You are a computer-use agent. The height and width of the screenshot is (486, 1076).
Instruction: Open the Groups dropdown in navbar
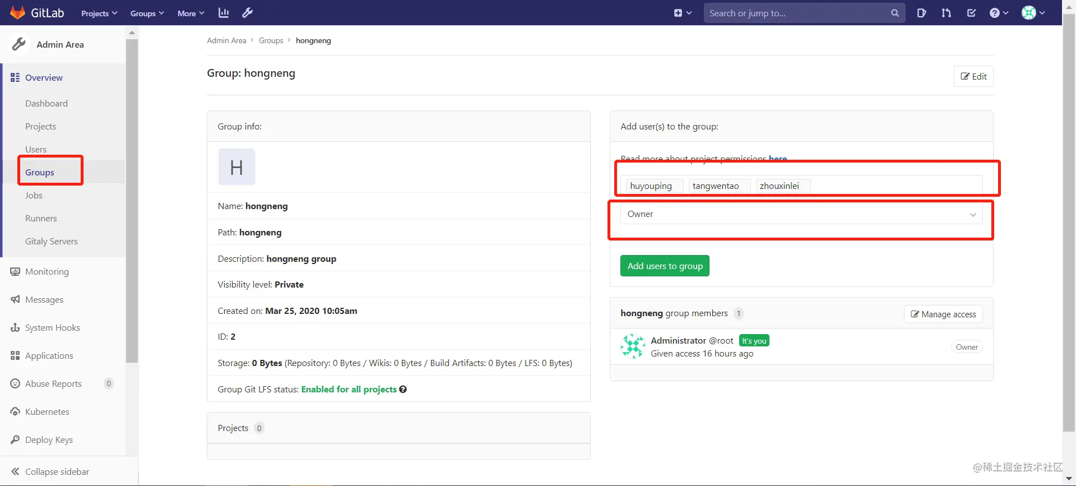click(x=147, y=13)
